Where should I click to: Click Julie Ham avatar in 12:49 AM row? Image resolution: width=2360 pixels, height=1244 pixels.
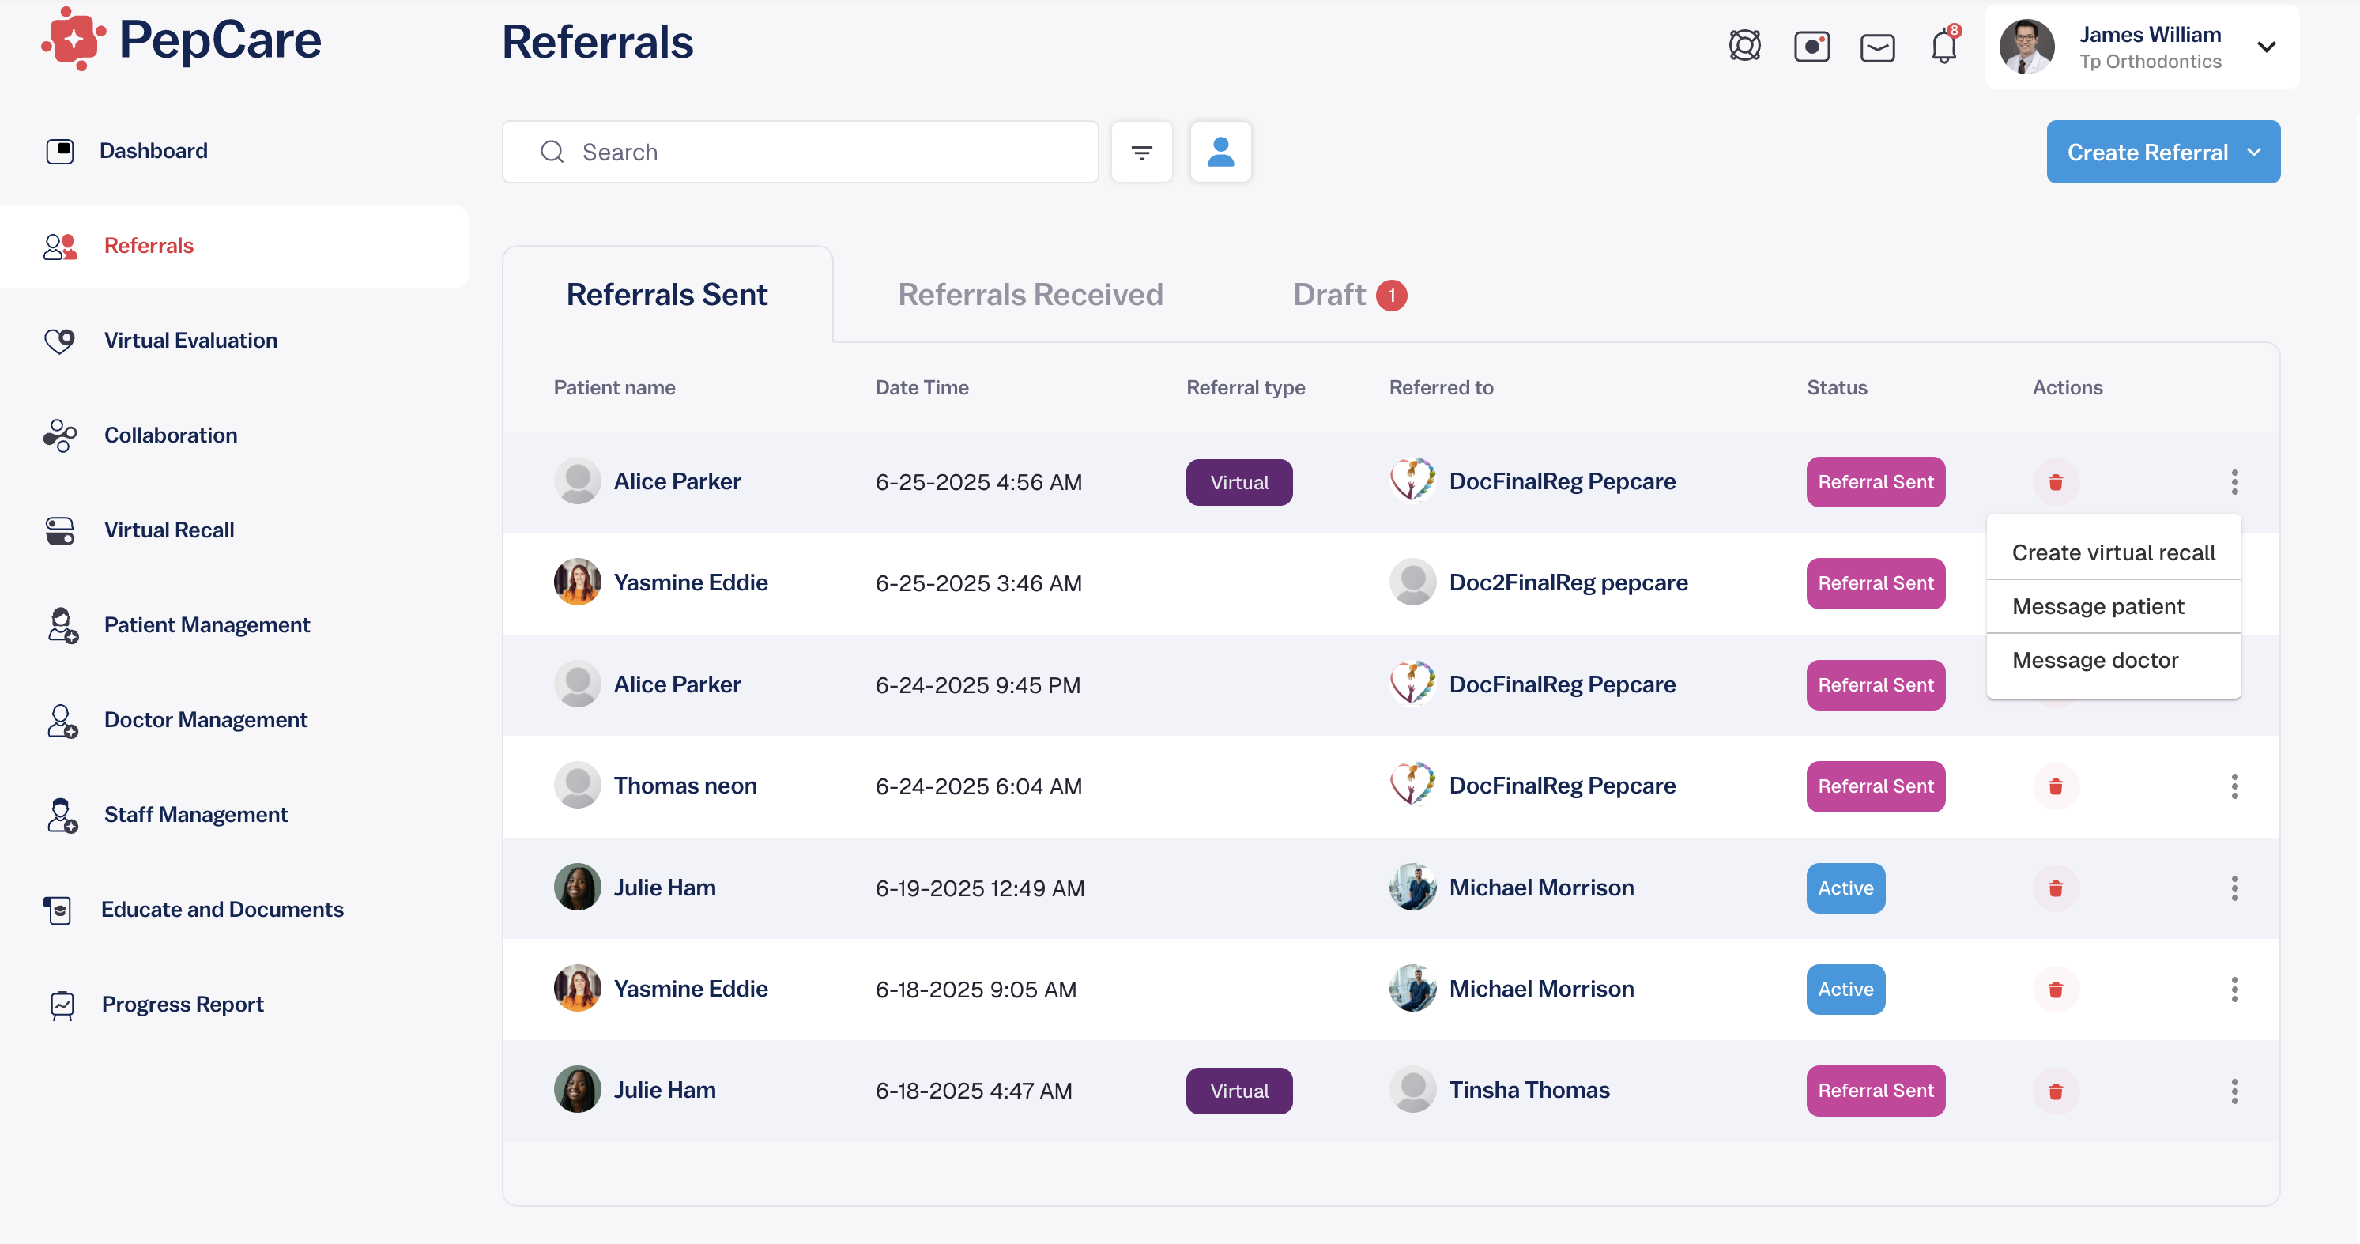(x=577, y=887)
